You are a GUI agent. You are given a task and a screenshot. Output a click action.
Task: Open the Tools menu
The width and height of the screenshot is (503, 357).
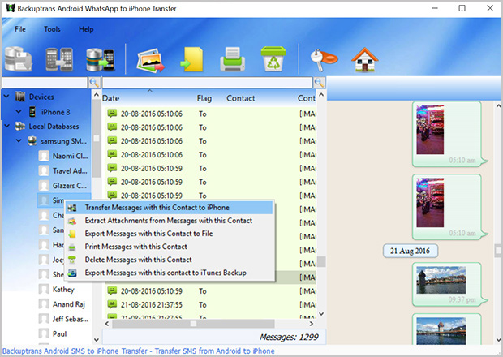tap(52, 29)
